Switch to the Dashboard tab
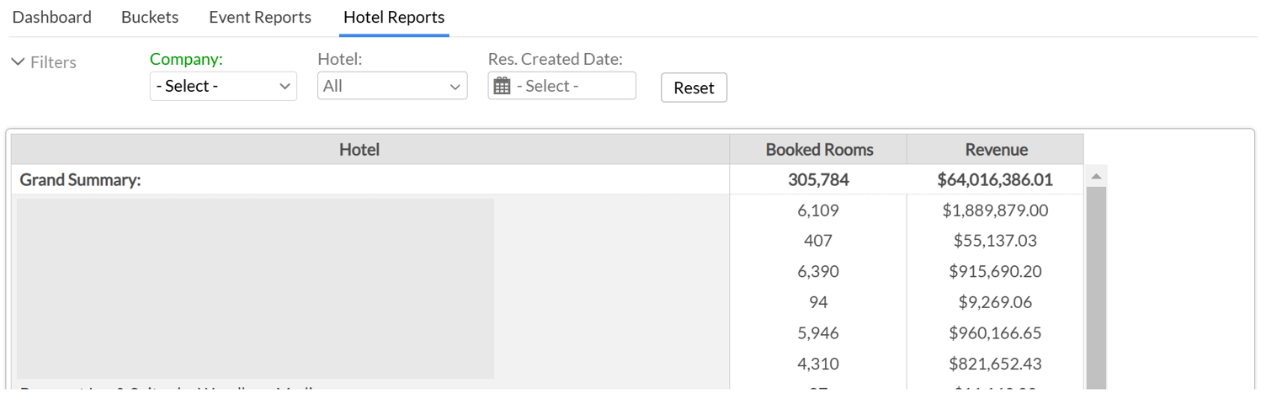 click(52, 17)
